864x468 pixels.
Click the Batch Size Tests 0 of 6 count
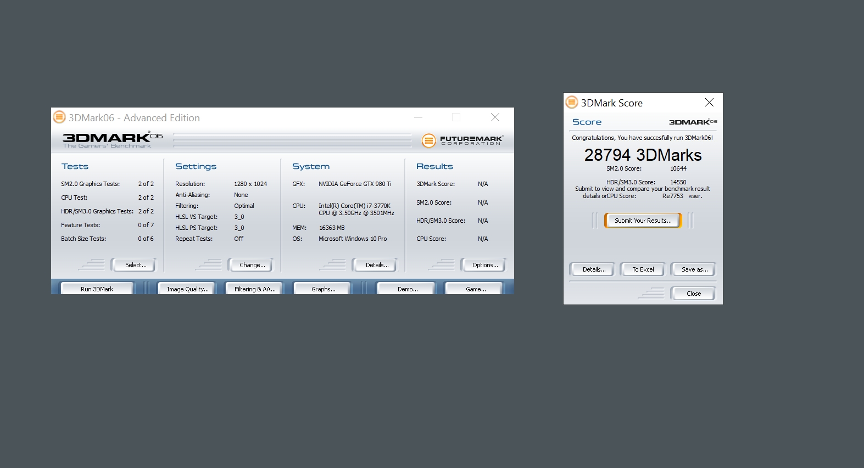[146, 239]
